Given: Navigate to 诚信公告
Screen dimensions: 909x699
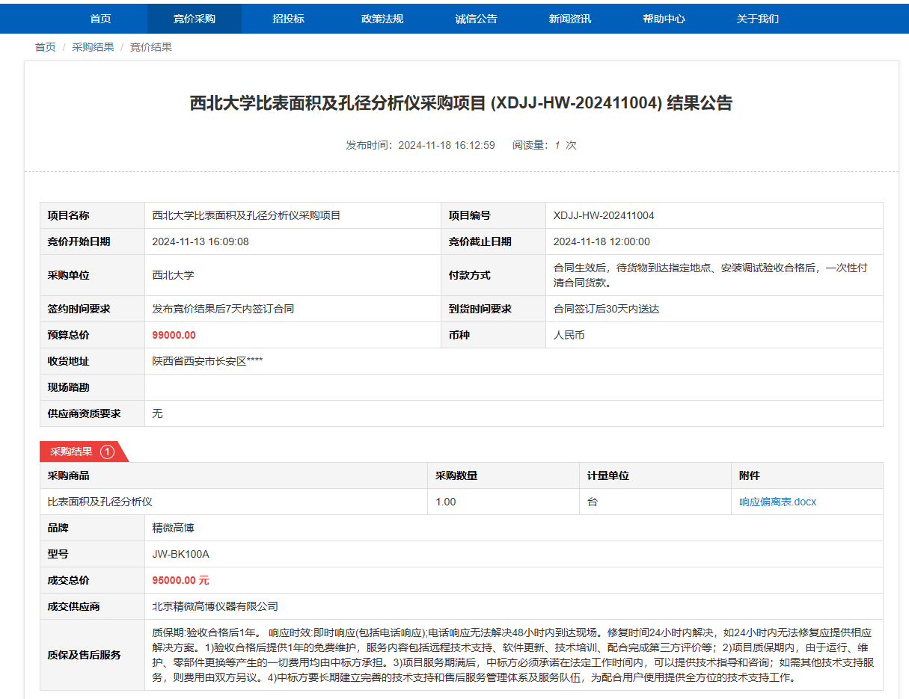Looking at the screenshot, I should pyautogui.click(x=476, y=19).
